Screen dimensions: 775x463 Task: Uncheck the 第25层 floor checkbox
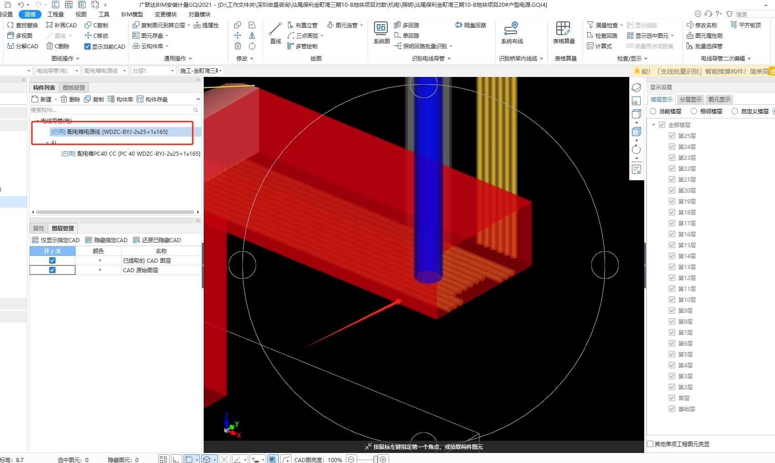(x=672, y=136)
